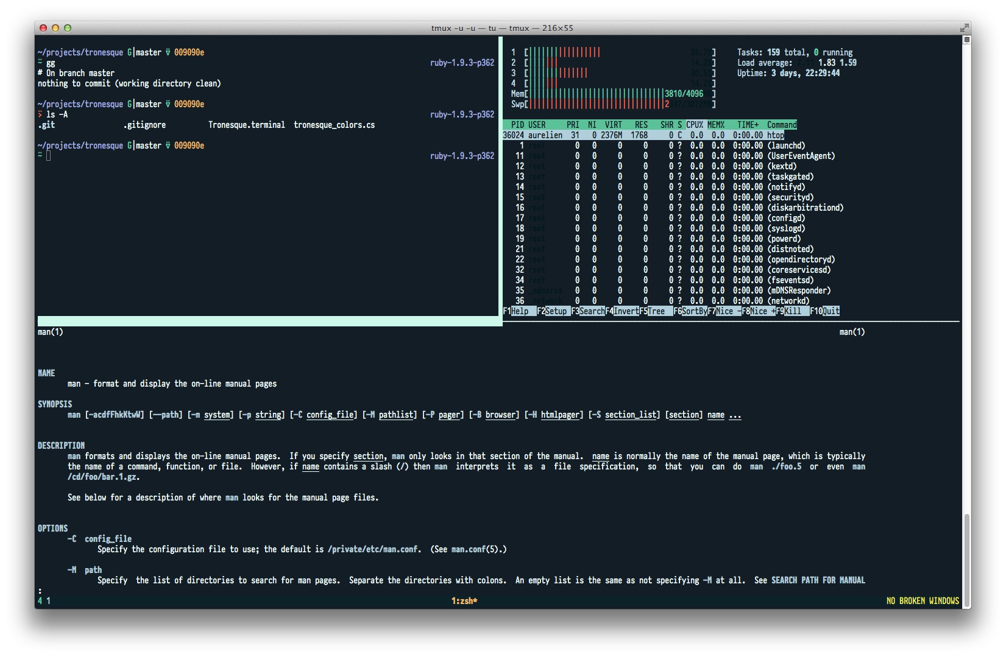Open F6 SortBy in htop
This screenshot has height=657, width=1006.
point(690,311)
